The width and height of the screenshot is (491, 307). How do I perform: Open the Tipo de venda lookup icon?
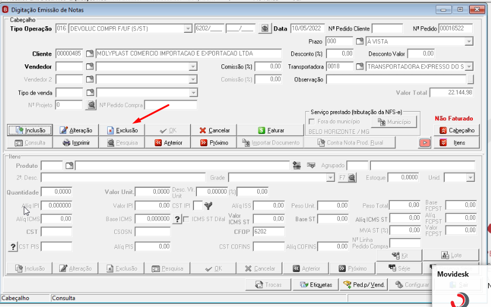click(90, 92)
